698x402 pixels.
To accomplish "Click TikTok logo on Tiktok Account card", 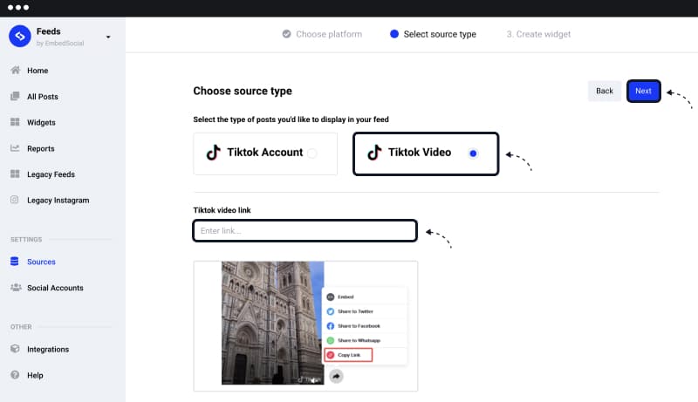I will tap(213, 153).
